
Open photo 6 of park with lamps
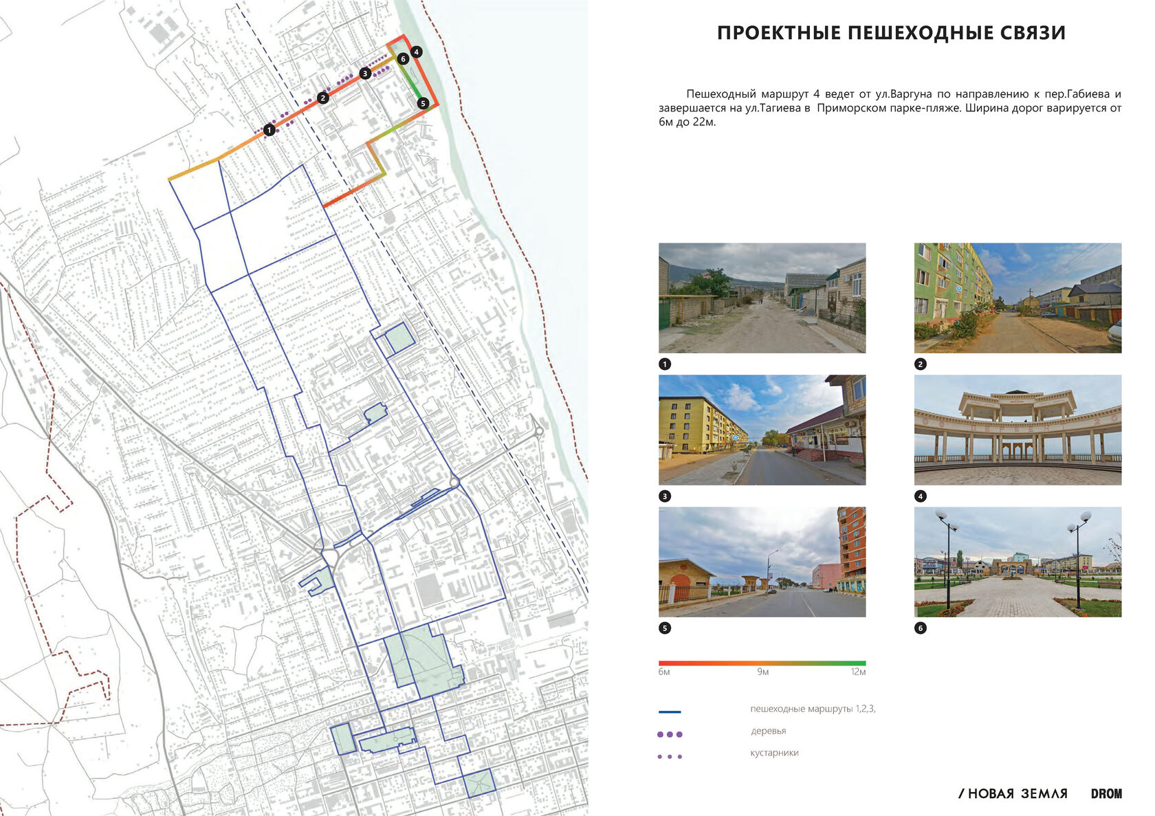(1017, 562)
